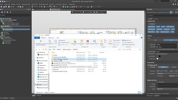Click Выделить все select all in Explorer
Screen dimensions: 178x100
[127, 40]
